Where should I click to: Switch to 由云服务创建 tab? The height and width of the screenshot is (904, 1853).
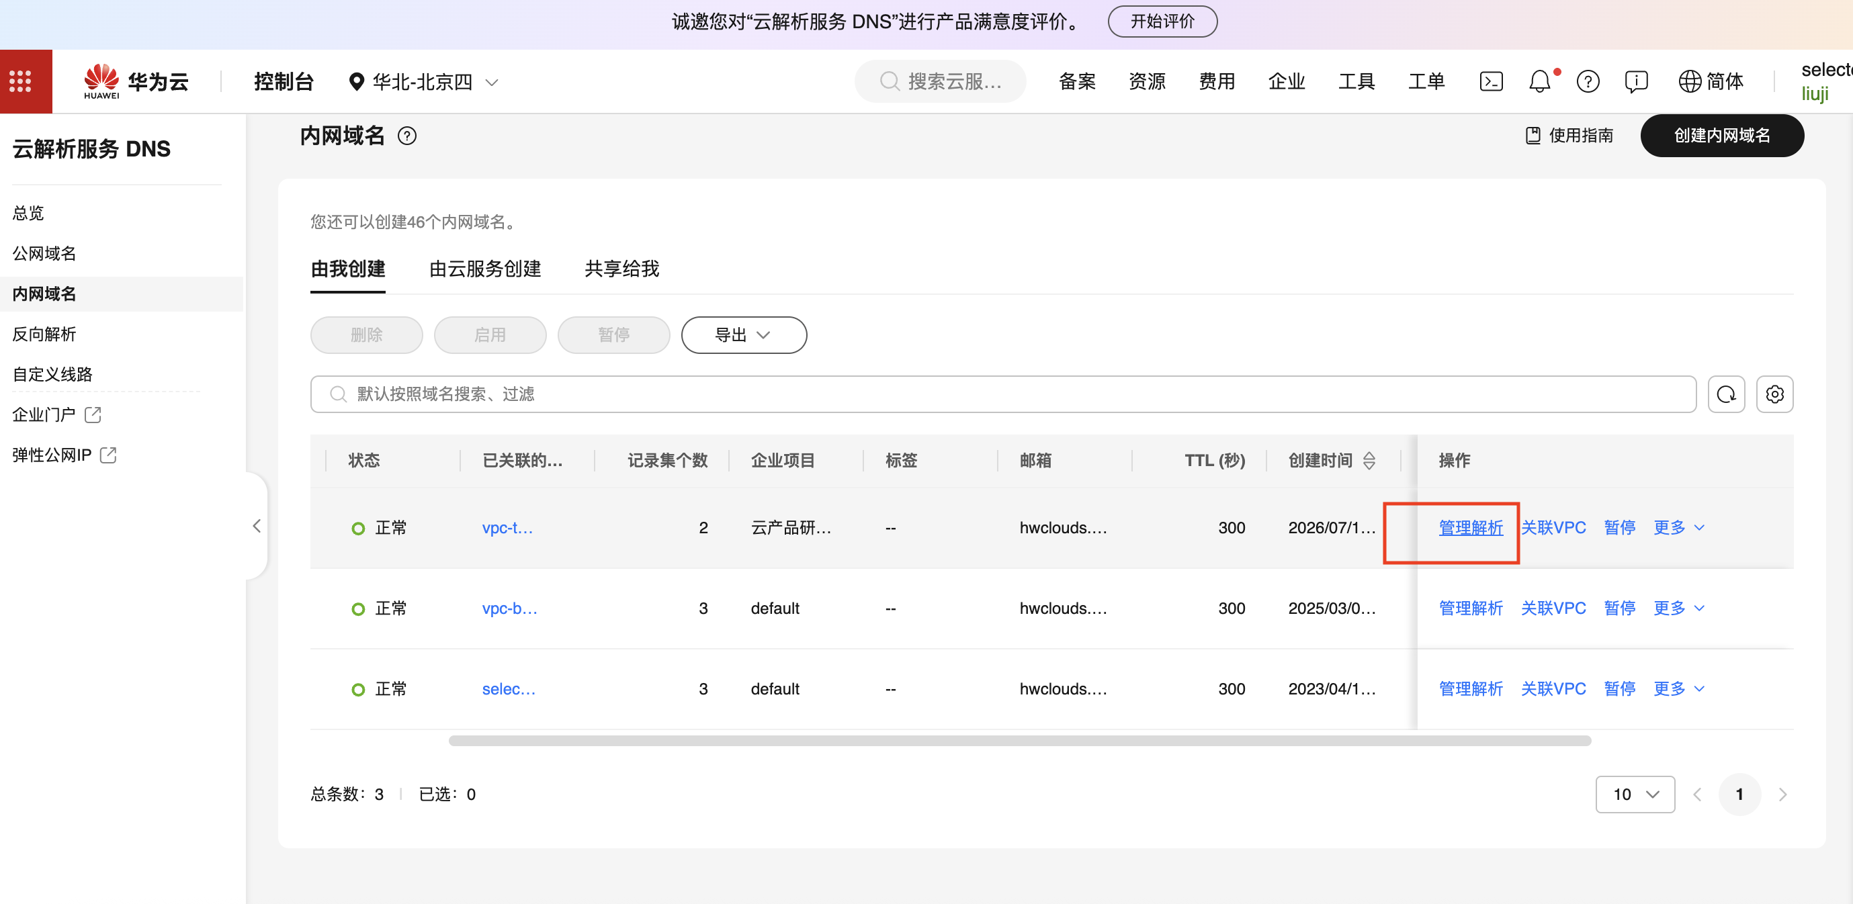[485, 269]
